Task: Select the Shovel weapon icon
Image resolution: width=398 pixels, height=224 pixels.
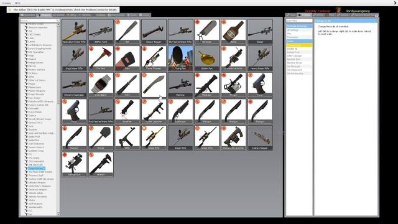Action: coord(101,138)
